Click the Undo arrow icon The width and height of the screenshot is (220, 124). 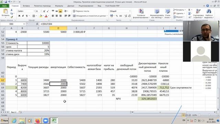[9, 2]
